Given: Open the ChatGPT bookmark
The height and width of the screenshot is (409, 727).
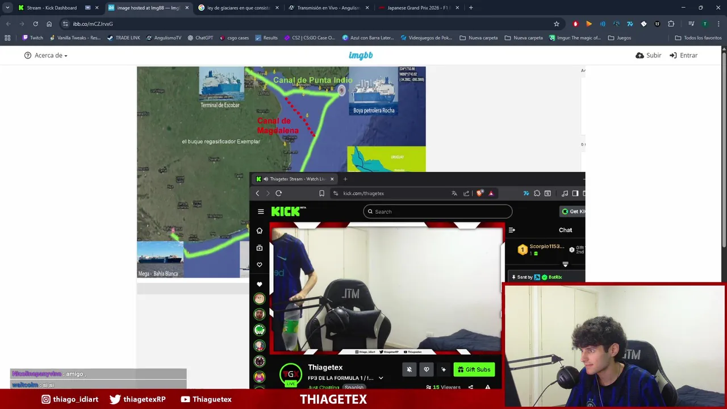Looking at the screenshot, I should click(200, 38).
